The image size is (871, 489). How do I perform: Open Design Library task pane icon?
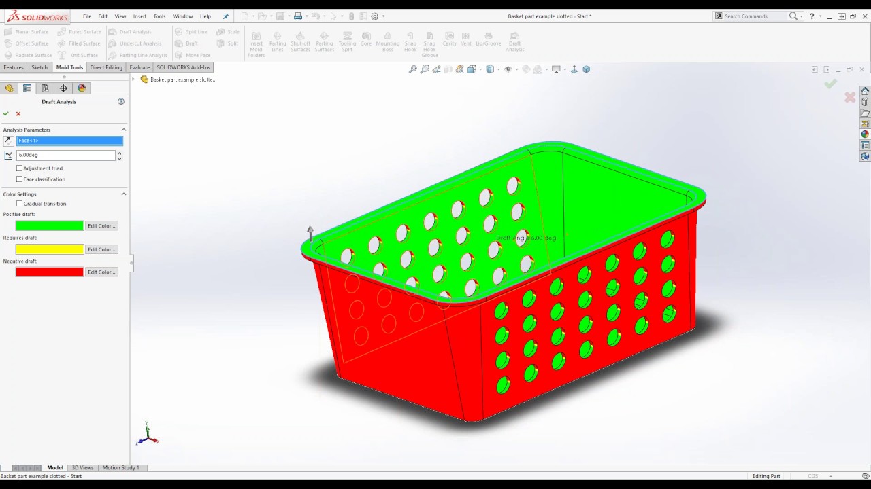865,102
